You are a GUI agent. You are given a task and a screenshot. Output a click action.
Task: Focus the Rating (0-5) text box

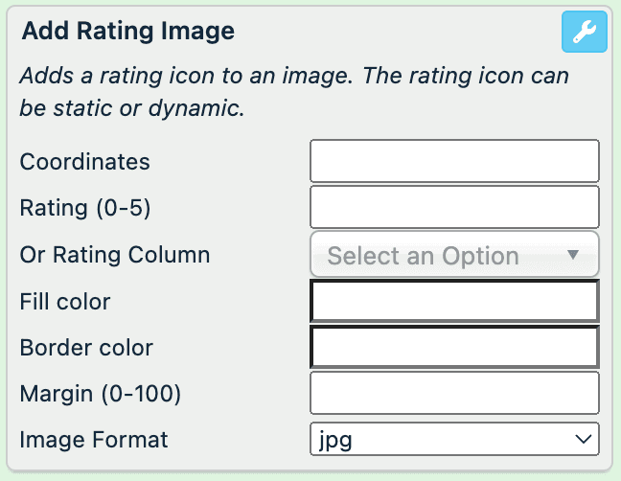454,207
